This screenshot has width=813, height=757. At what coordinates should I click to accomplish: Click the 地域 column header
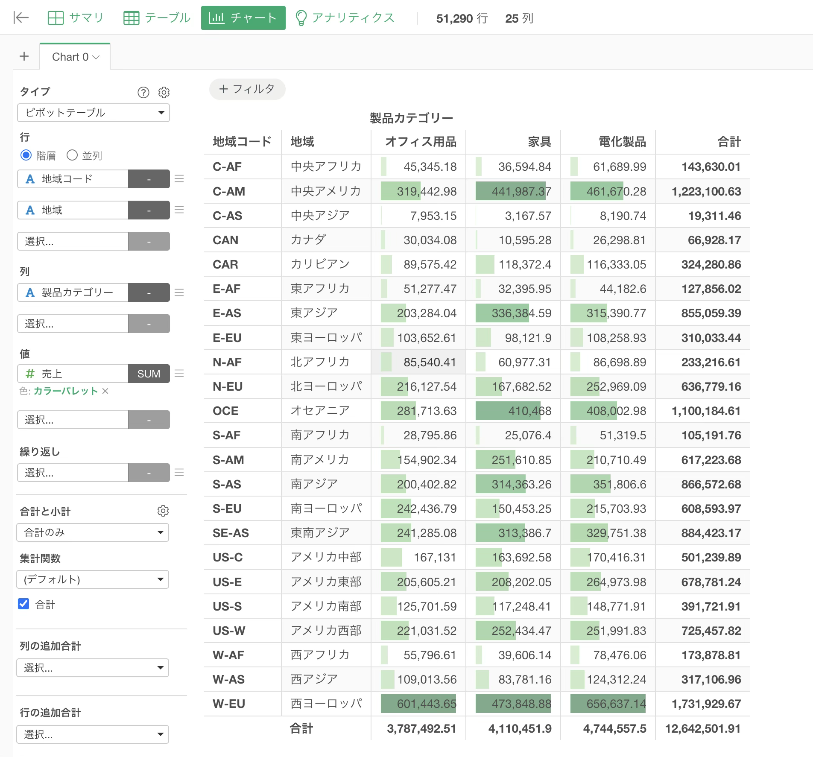click(x=302, y=142)
